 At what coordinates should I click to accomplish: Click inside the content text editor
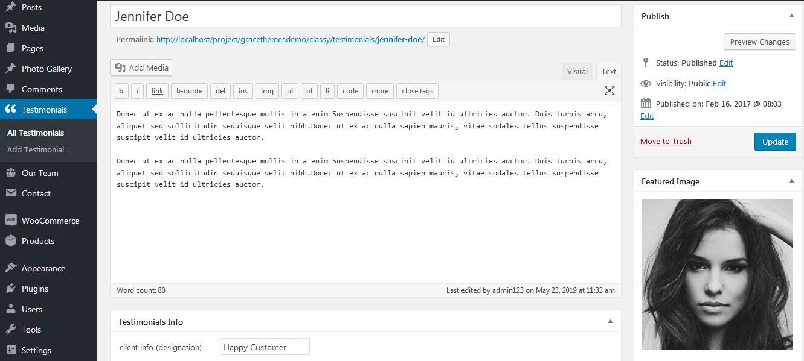[365, 193]
